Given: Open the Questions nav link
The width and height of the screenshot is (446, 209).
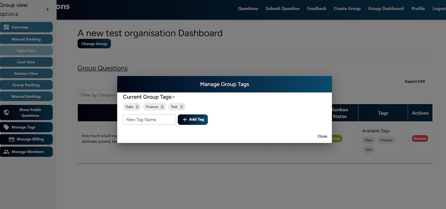Looking at the screenshot, I should pos(248,9).
